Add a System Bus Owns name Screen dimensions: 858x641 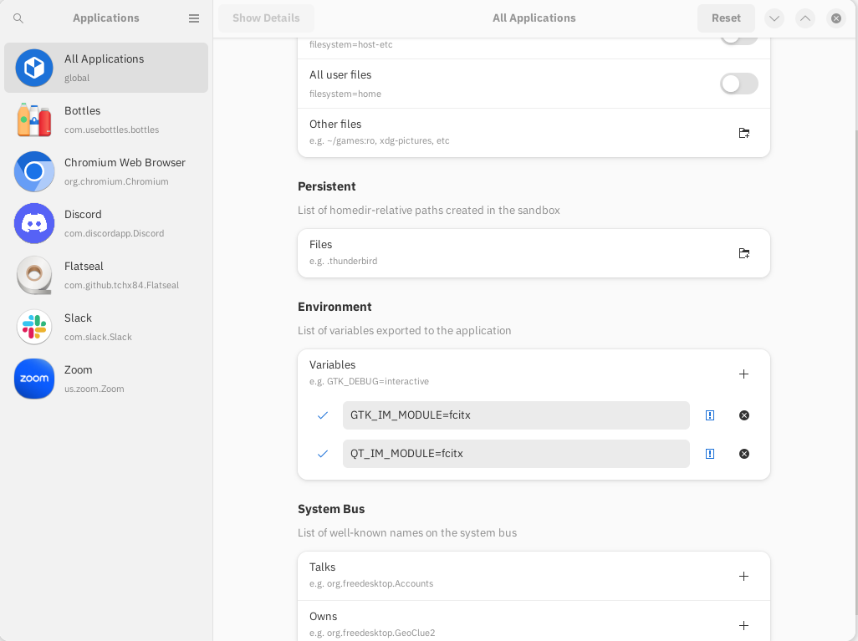[x=743, y=626]
